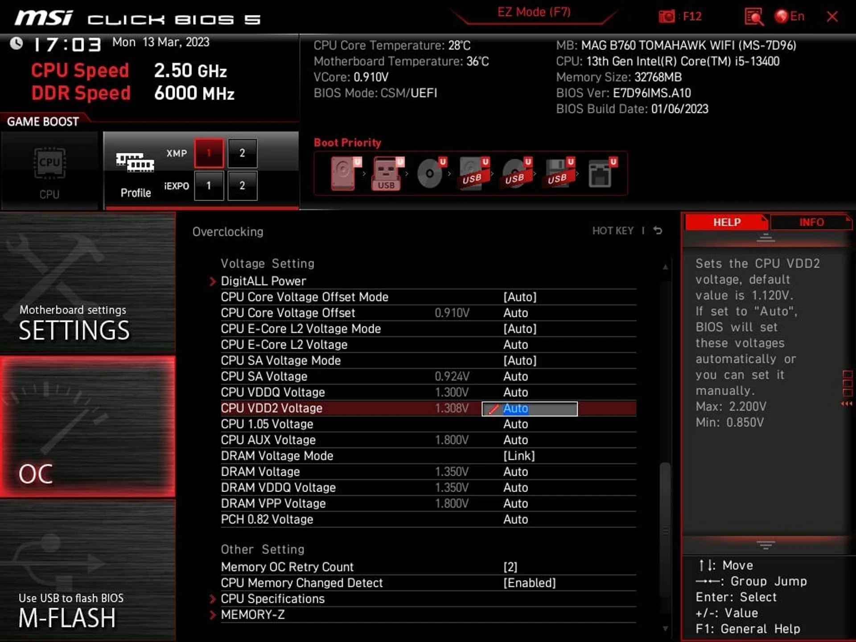Click the Boot Priority label
This screenshot has height=642, width=856.
pyautogui.click(x=347, y=143)
